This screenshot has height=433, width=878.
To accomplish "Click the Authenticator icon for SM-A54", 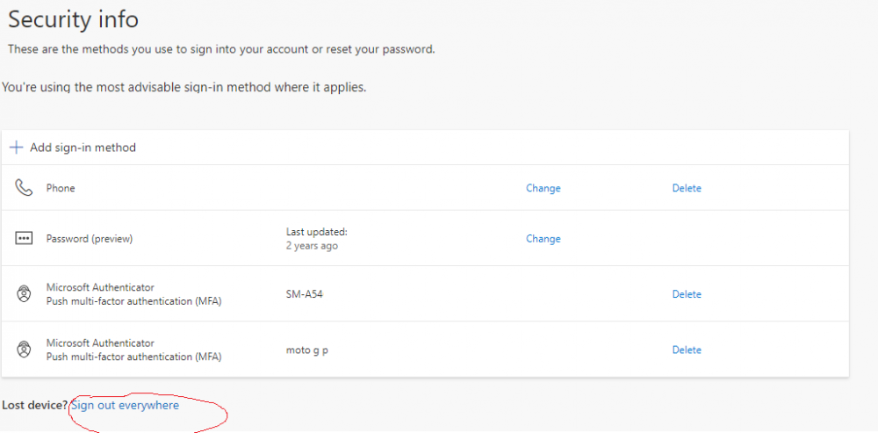I will [24, 293].
